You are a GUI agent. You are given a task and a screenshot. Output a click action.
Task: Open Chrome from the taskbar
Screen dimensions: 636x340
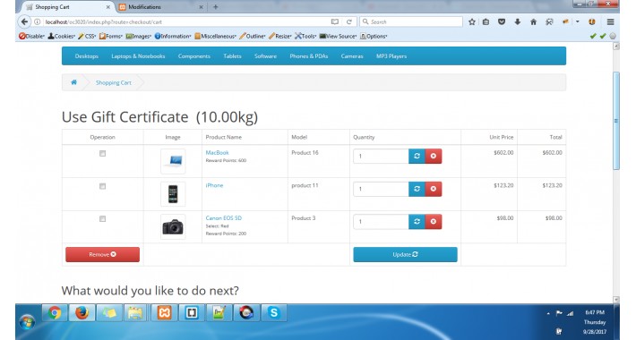click(x=55, y=313)
